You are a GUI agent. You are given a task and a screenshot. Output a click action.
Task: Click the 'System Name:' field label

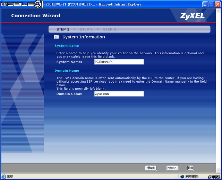click(x=69, y=62)
